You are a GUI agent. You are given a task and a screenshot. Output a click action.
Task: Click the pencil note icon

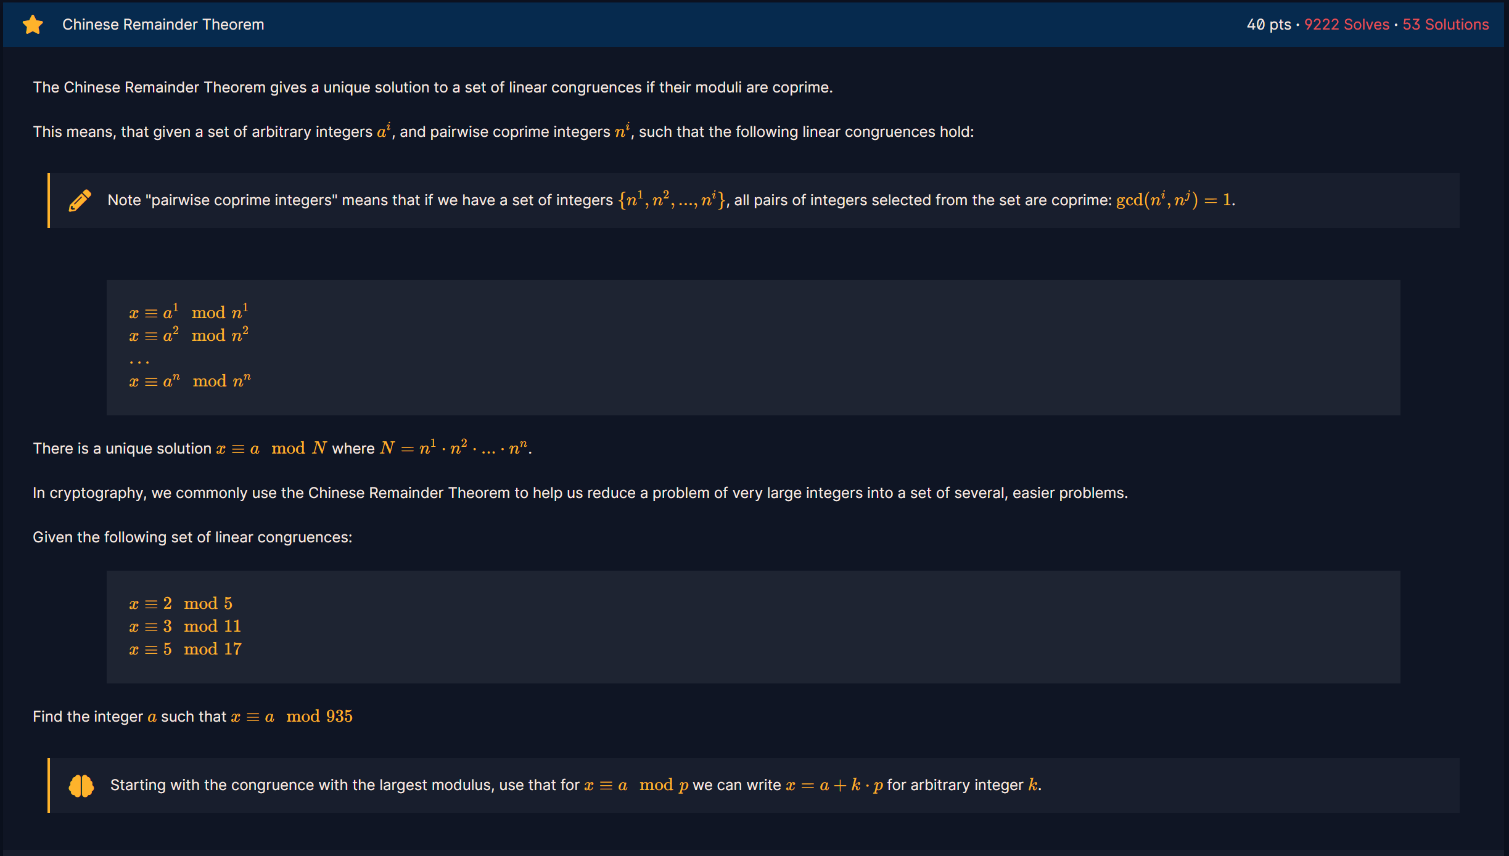(80, 200)
